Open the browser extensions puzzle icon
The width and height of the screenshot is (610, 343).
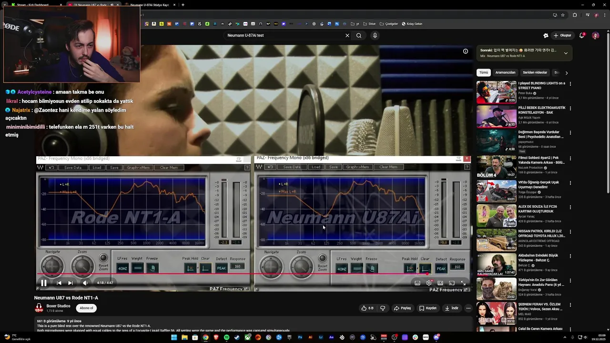[x=575, y=15]
